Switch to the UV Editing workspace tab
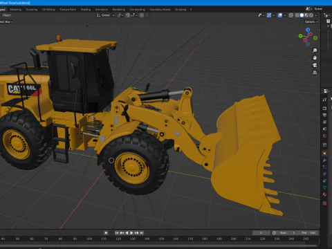332x249 pixels. pyautogui.click(x=48, y=10)
